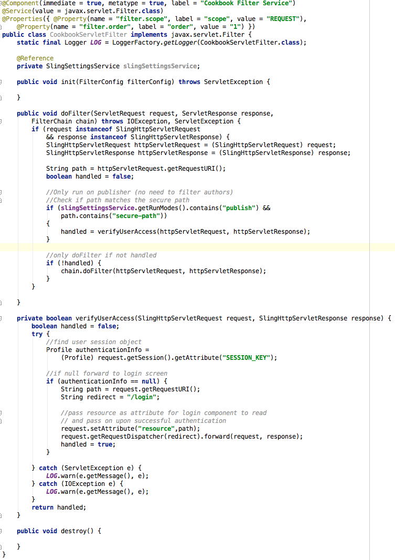Collapse the verifyUserAccess method fold marker

(1, 318)
